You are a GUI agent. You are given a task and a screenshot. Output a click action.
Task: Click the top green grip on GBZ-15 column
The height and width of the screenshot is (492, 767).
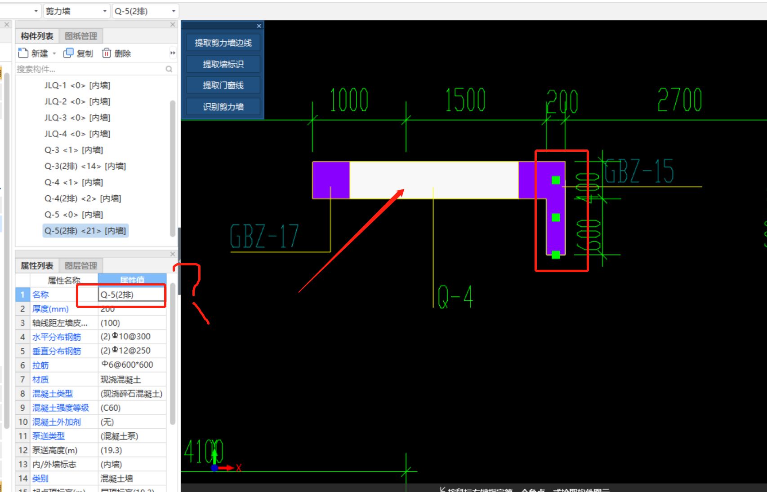tap(556, 180)
